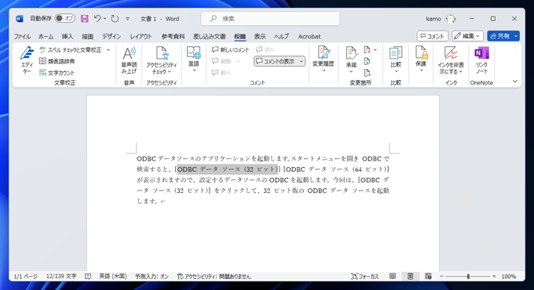Redo the last action

coord(115,19)
